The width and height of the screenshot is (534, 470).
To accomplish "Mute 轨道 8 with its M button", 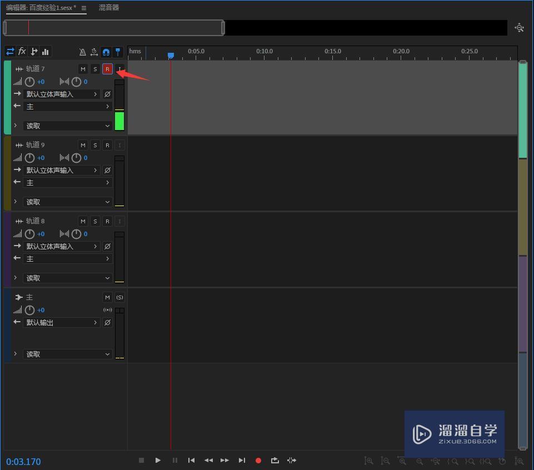I will (x=83, y=221).
